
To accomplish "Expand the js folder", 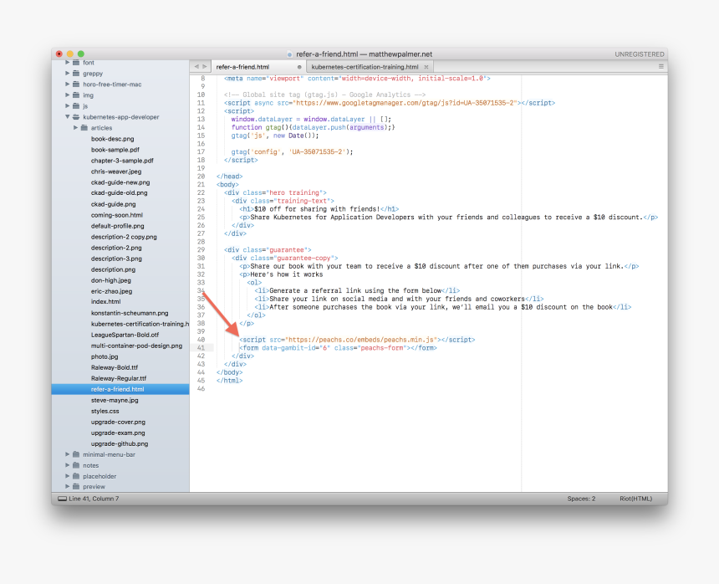I will 68,106.
